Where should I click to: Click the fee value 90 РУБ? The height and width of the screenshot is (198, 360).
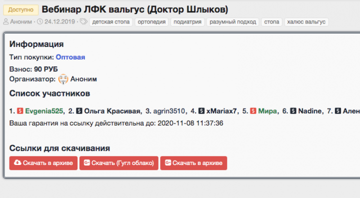click(x=46, y=69)
